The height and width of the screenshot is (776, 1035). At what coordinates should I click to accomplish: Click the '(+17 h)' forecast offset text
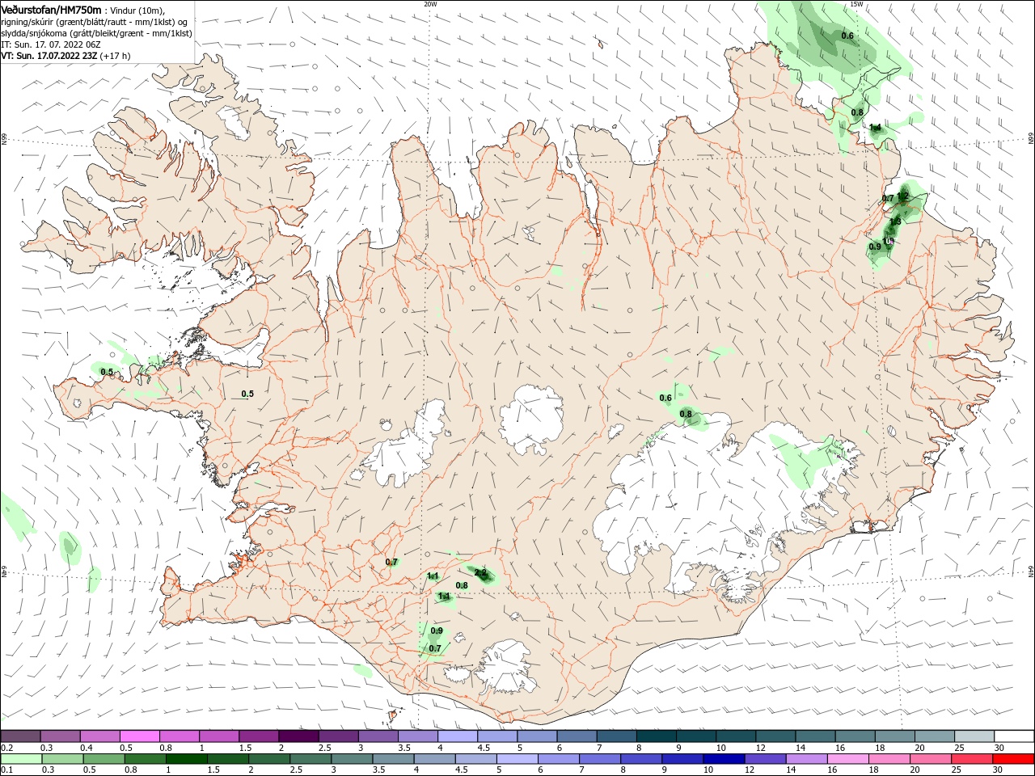pyautogui.click(x=116, y=56)
